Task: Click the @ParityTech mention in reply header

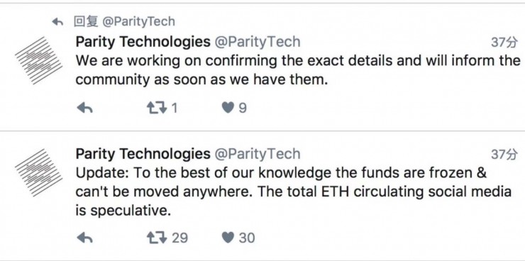Action: click(x=138, y=22)
